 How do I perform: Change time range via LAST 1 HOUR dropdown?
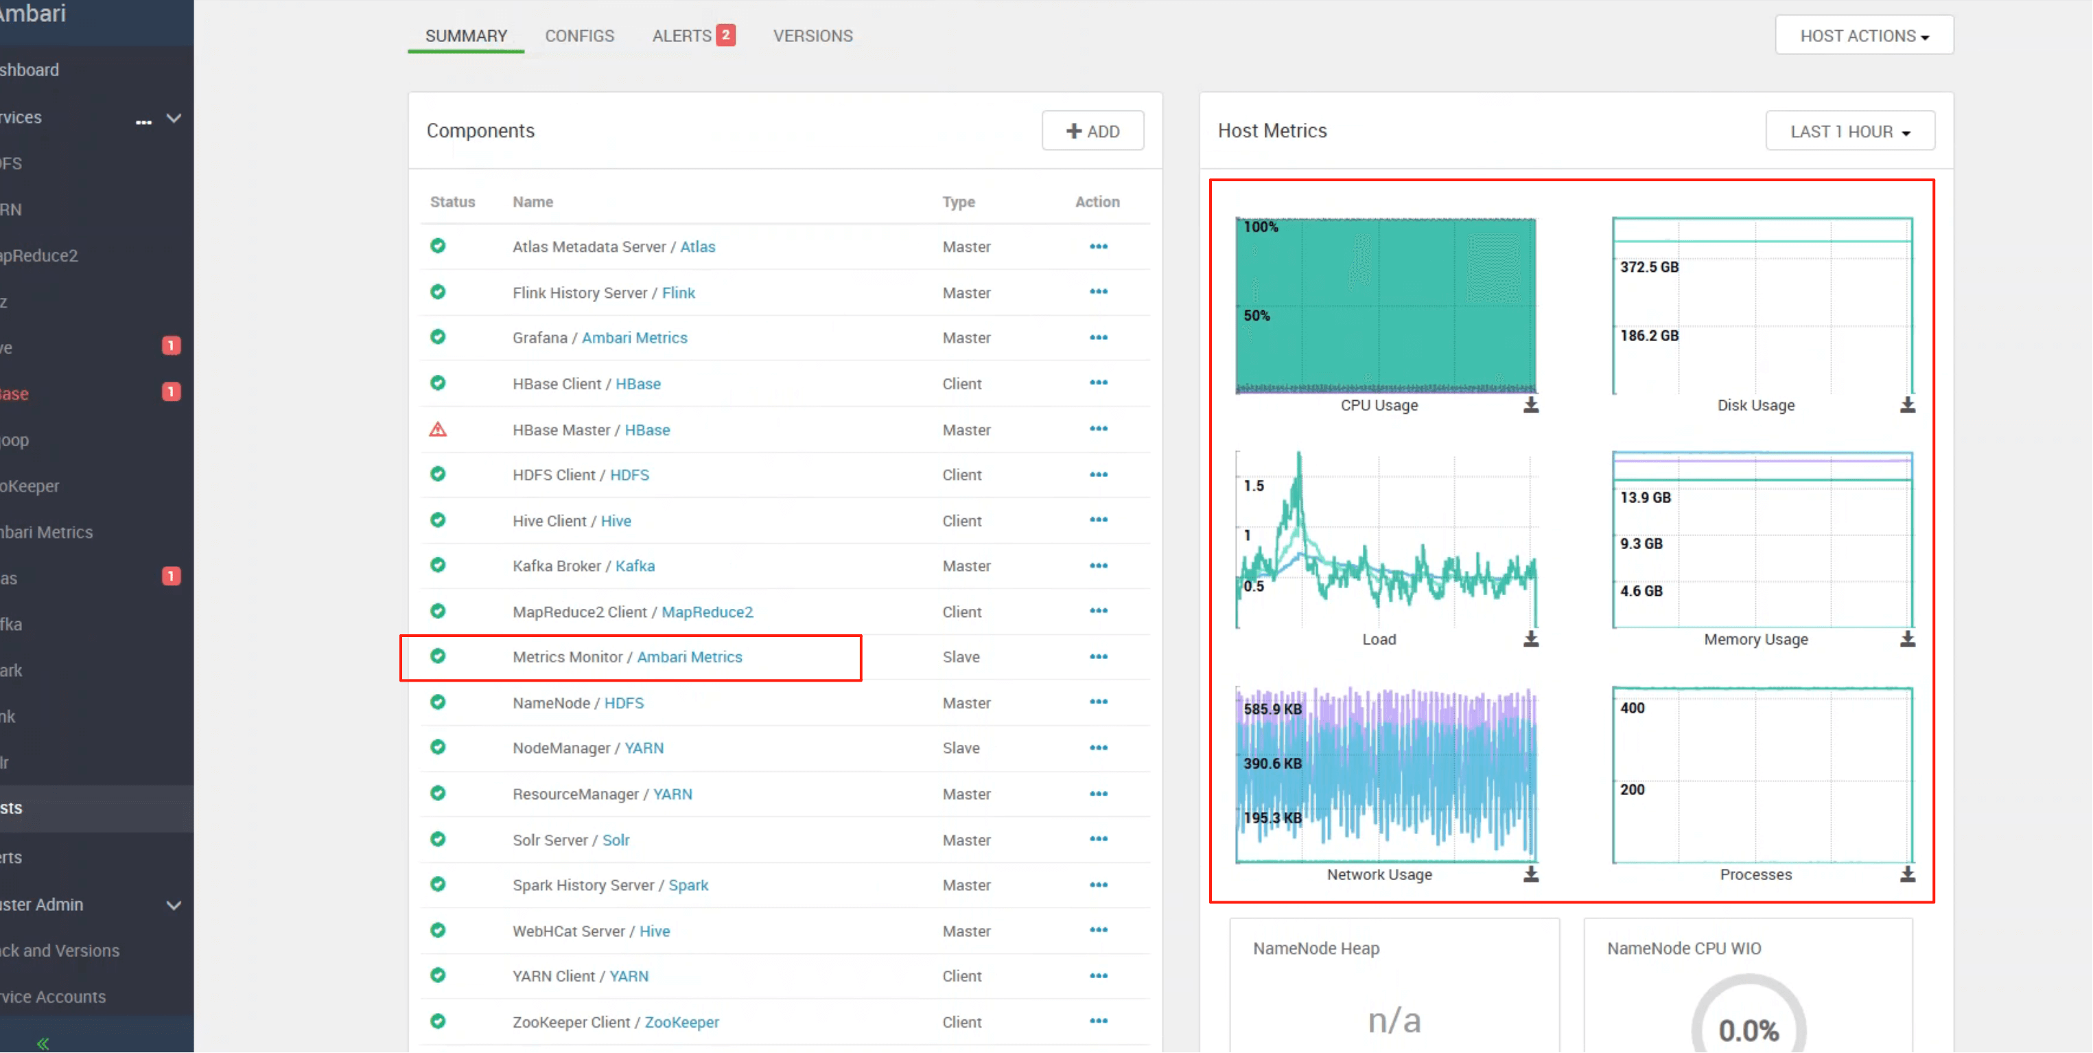point(1849,130)
